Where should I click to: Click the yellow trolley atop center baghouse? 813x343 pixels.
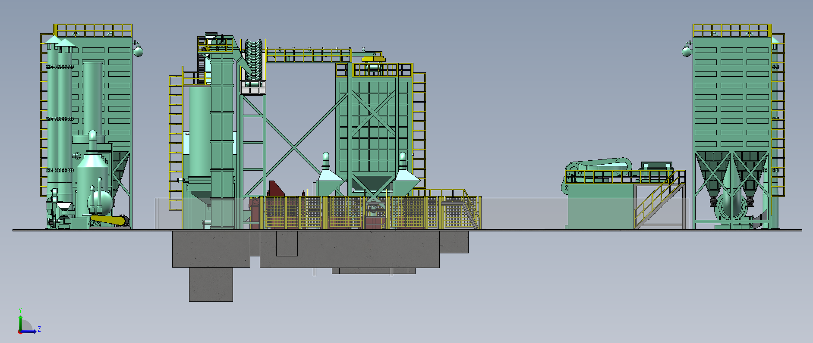pyautogui.click(x=372, y=58)
